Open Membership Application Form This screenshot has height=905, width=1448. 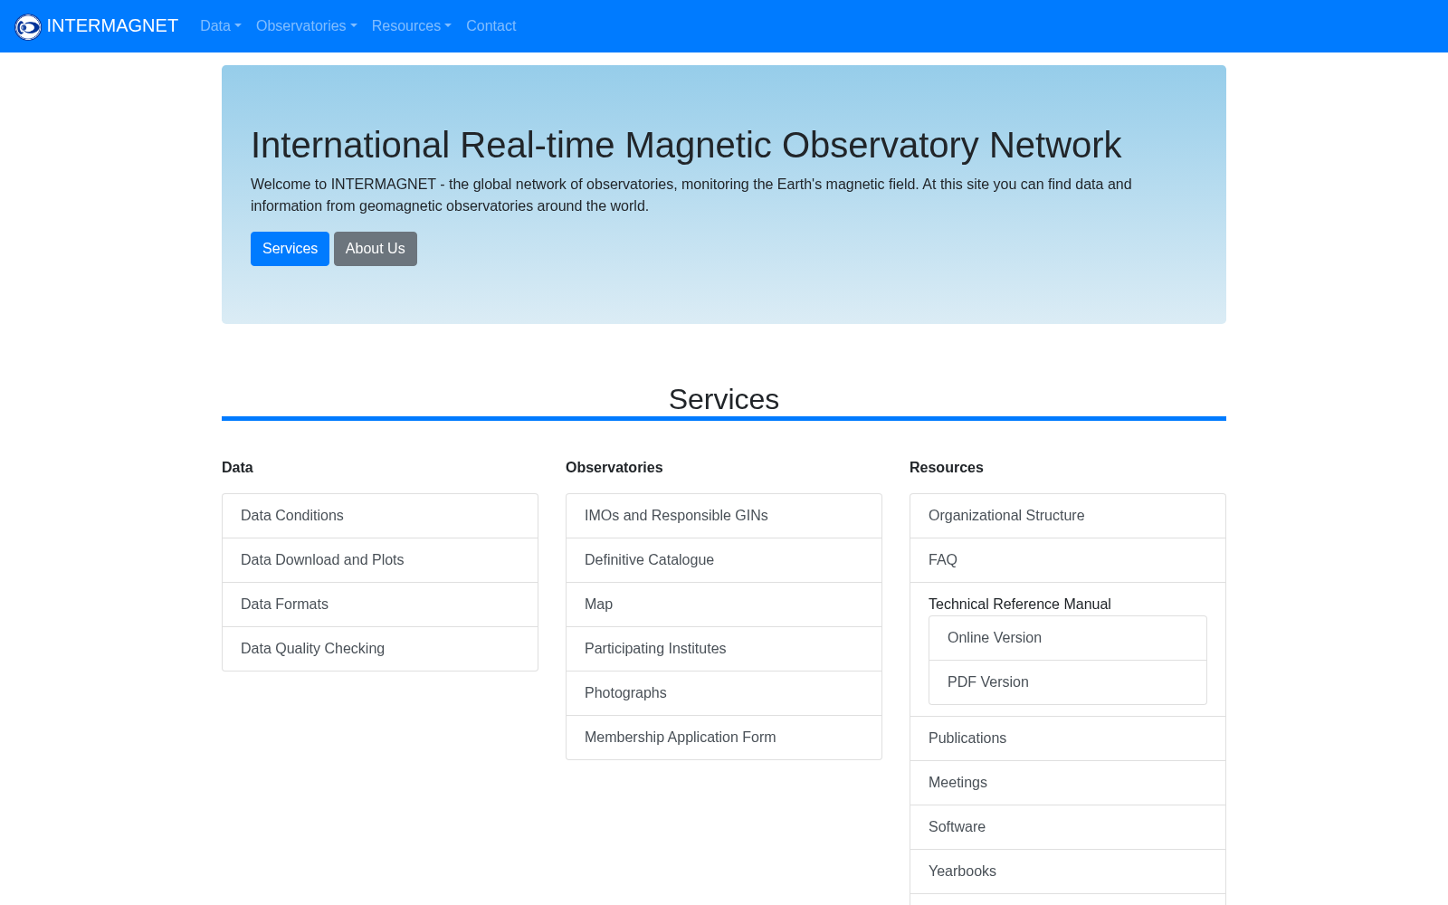724,738
